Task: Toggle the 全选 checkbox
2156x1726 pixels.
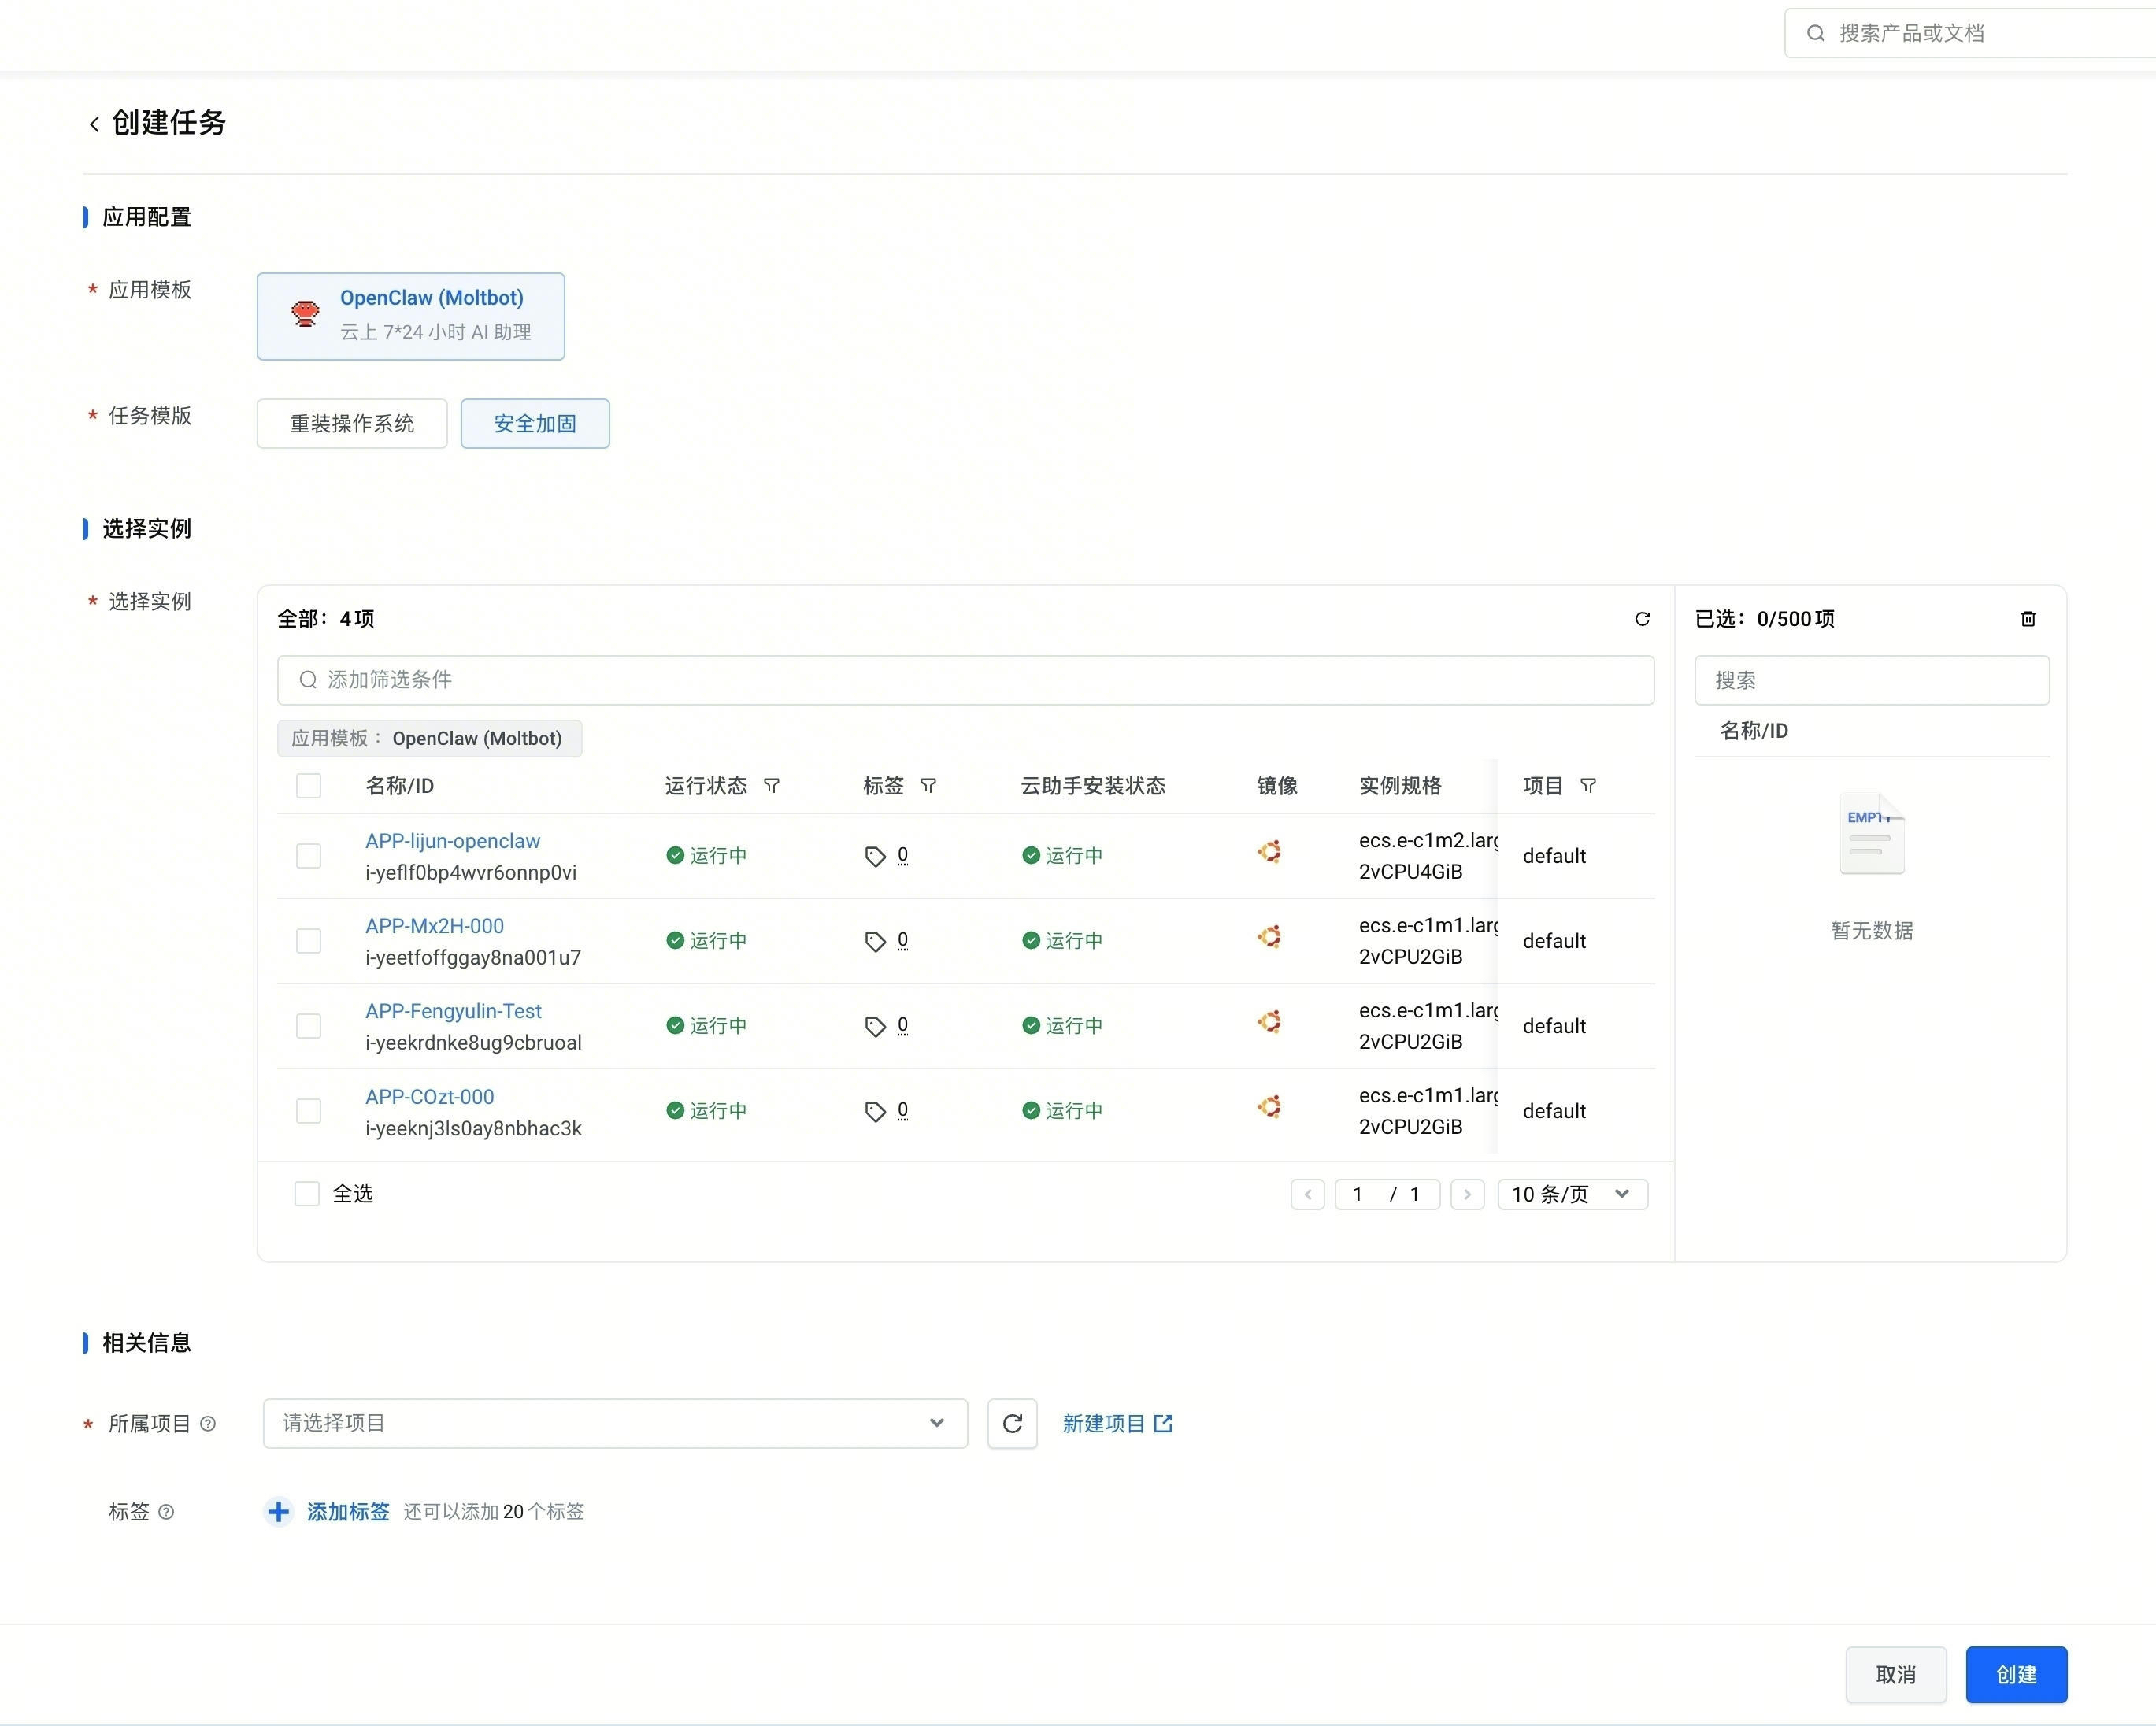Action: [307, 1194]
